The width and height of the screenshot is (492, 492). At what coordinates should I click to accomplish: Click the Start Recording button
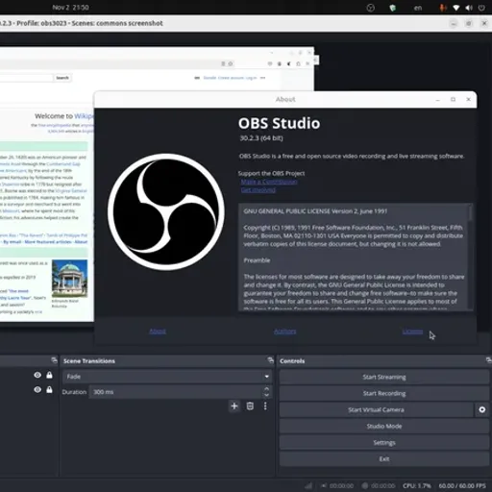(384, 393)
